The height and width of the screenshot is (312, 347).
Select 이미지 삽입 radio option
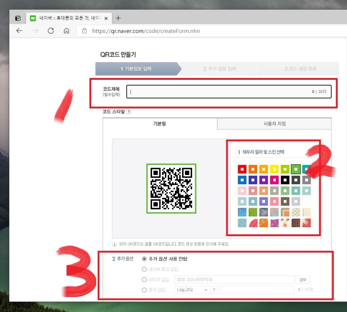[x=144, y=280]
